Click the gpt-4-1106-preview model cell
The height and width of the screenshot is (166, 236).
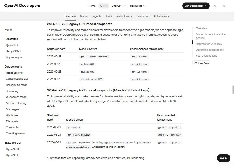click(78, 135)
